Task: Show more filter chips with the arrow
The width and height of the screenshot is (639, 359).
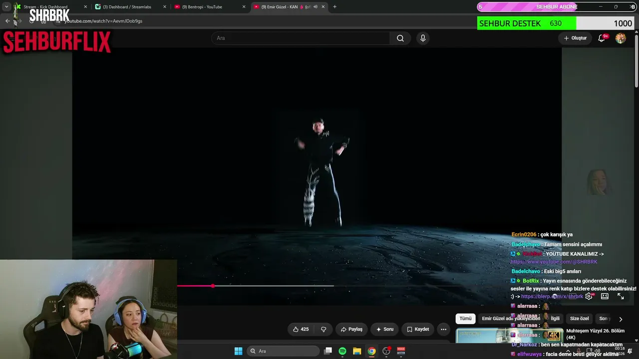Action: click(621, 319)
